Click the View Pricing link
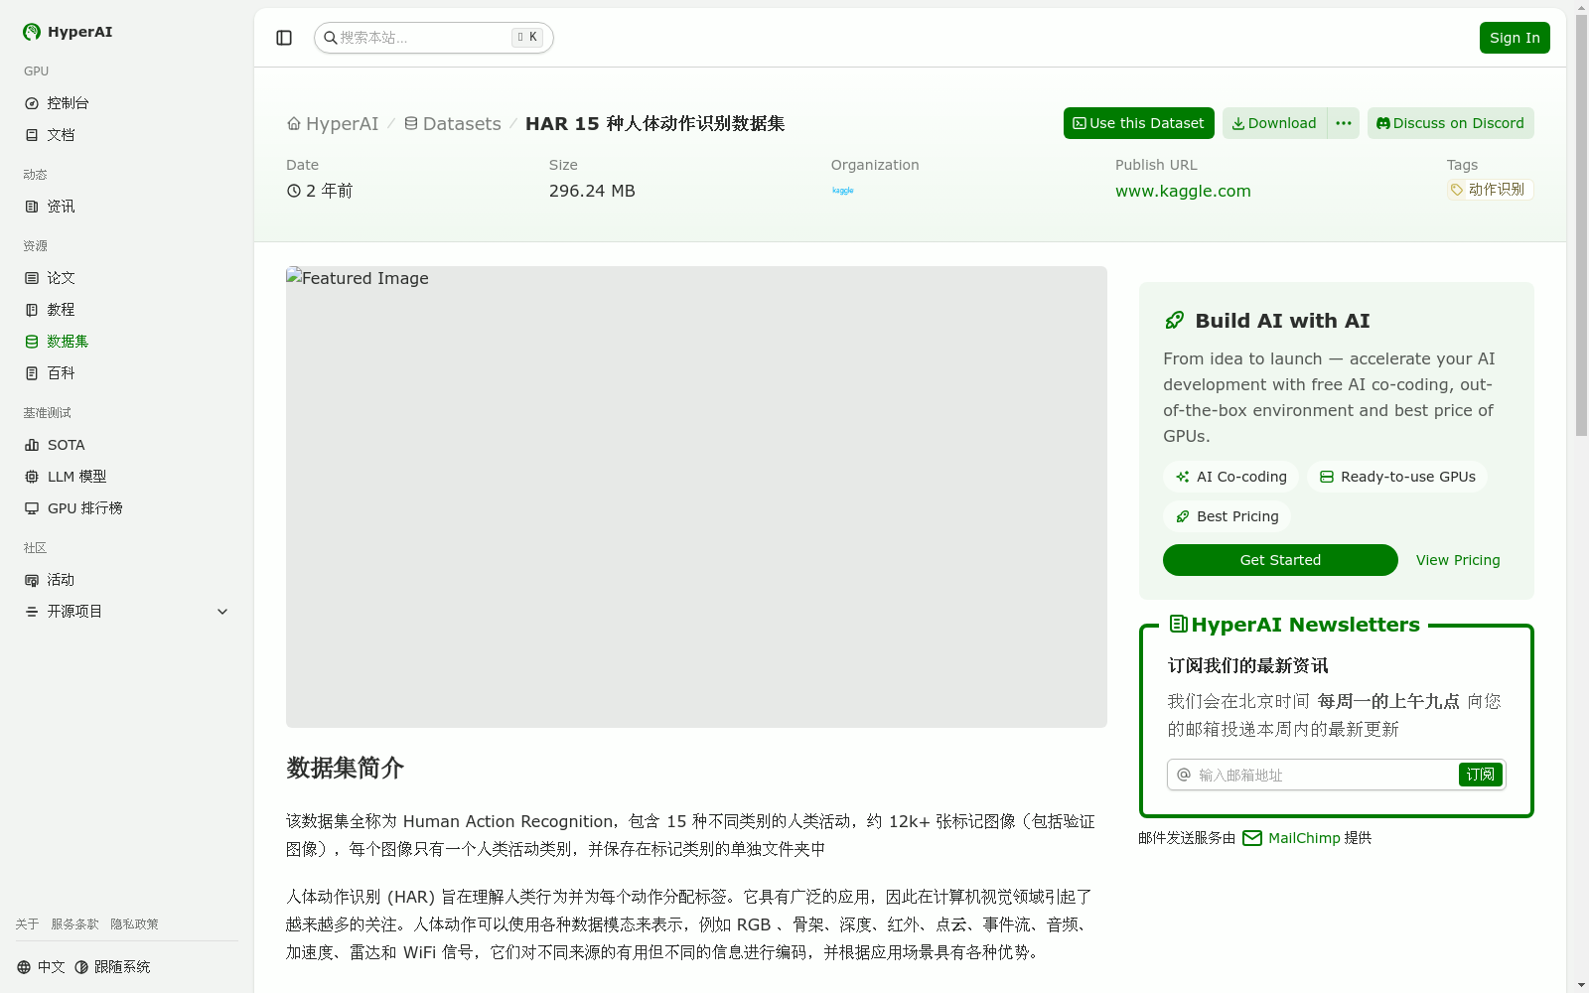 coord(1458,560)
